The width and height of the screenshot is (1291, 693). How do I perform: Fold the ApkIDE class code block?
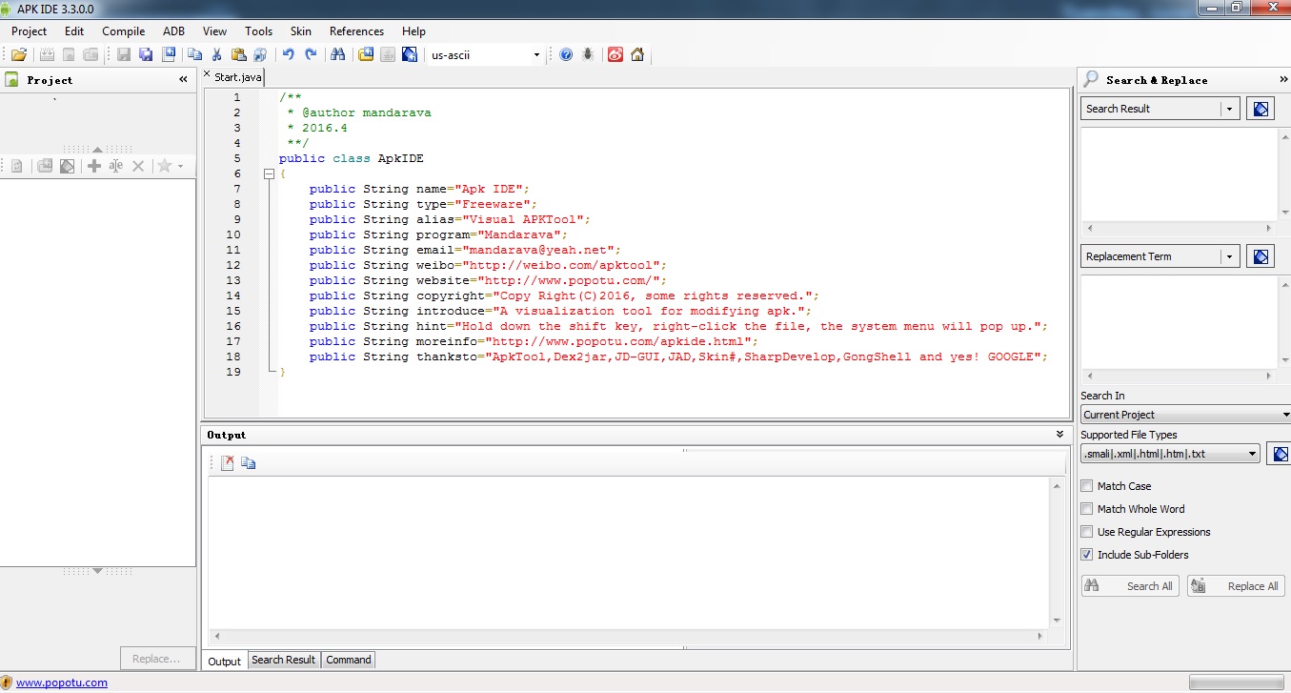click(270, 174)
